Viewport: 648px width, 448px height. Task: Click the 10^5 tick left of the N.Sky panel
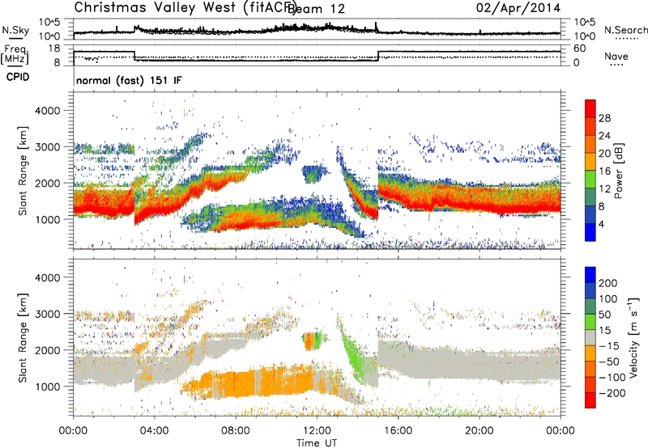tap(49, 23)
